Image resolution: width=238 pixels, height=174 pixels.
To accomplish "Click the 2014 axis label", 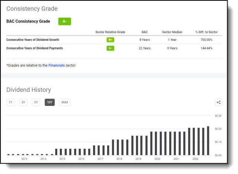I will tap(43, 159).
